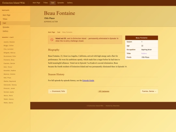This screenshot has height=132, width=176.
Task: Click Main Page breadcrumb link
Action: 51,32
